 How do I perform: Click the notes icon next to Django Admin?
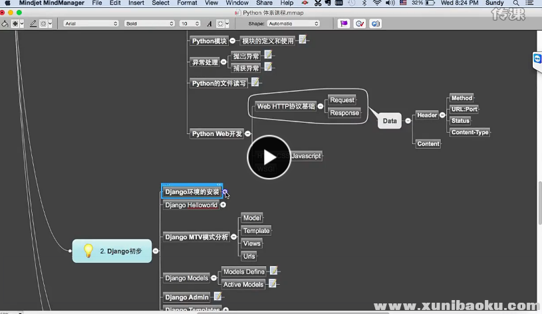click(217, 297)
